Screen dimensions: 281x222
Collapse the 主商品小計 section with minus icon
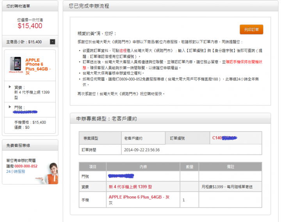pyautogui.click(x=52, y=42)
